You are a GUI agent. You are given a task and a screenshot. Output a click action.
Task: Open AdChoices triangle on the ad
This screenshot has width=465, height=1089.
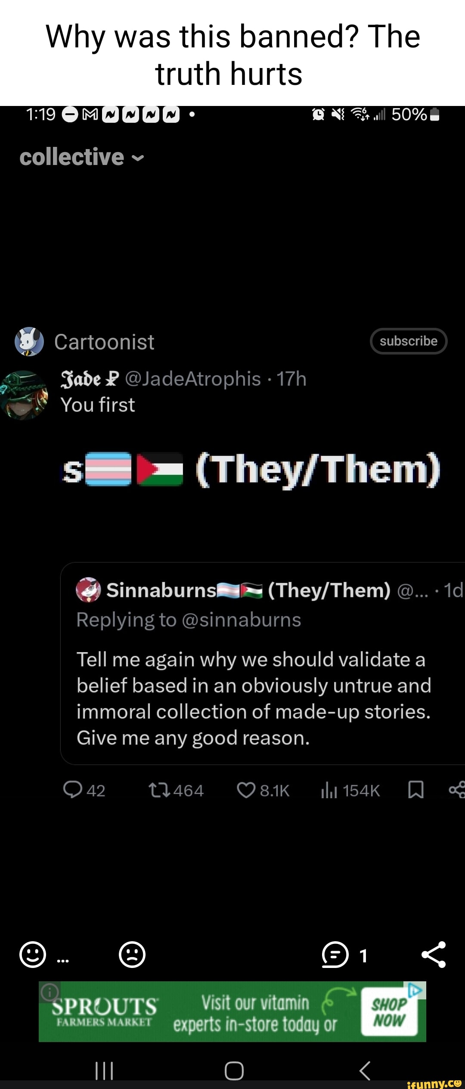pyautogui.click(x=415, y=989)
